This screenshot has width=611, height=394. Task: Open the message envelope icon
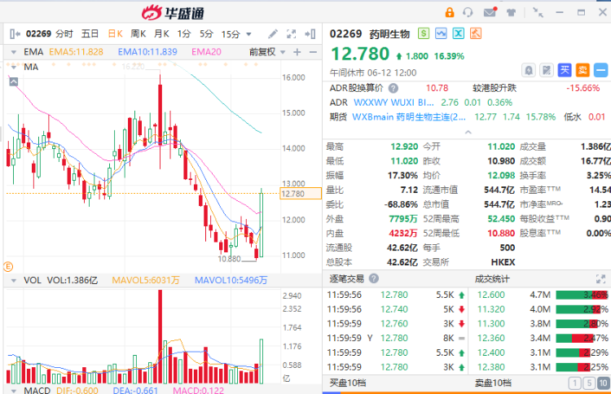click(x=490, y=12)
